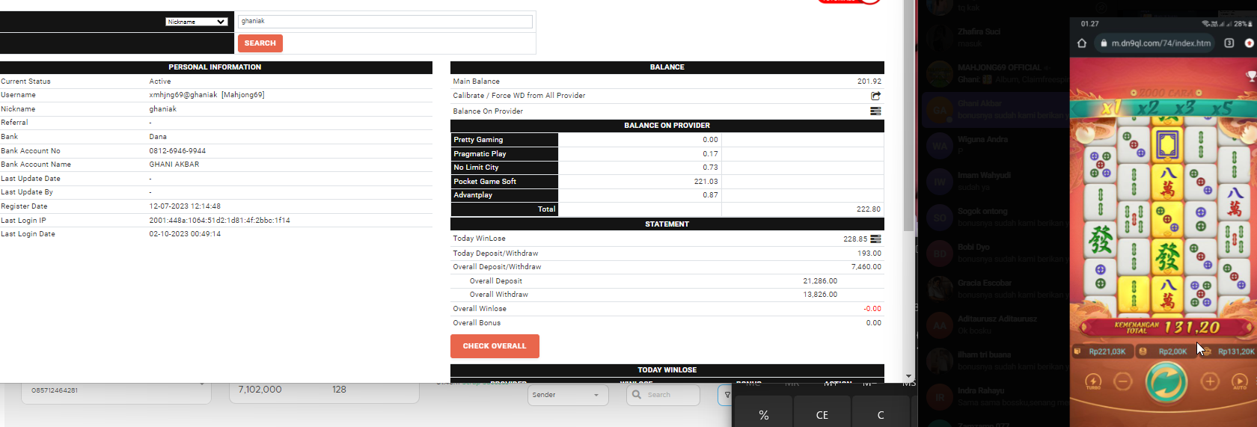The width and height of the screenshot is (1257, 427).
Task: Tap the m.dn9ql.com address bar
Action: [x=1156, y=43]
